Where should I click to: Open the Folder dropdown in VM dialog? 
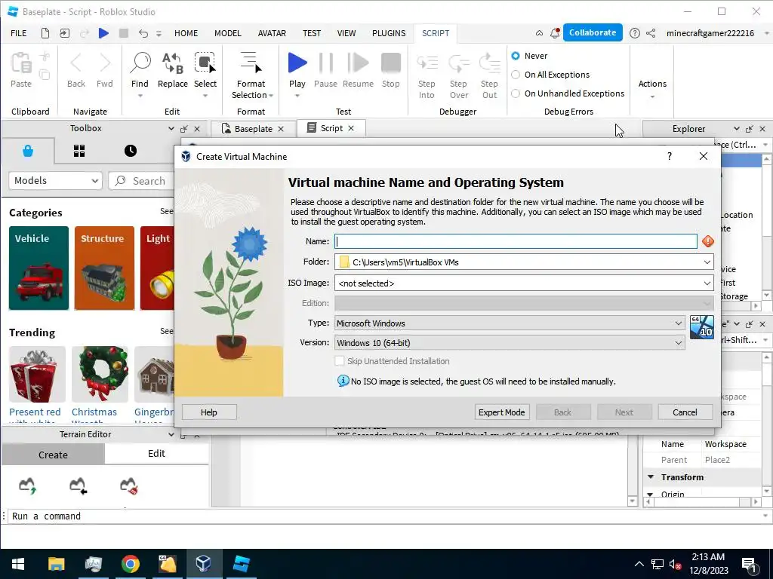pyautogui.click(x=707, y=262)
